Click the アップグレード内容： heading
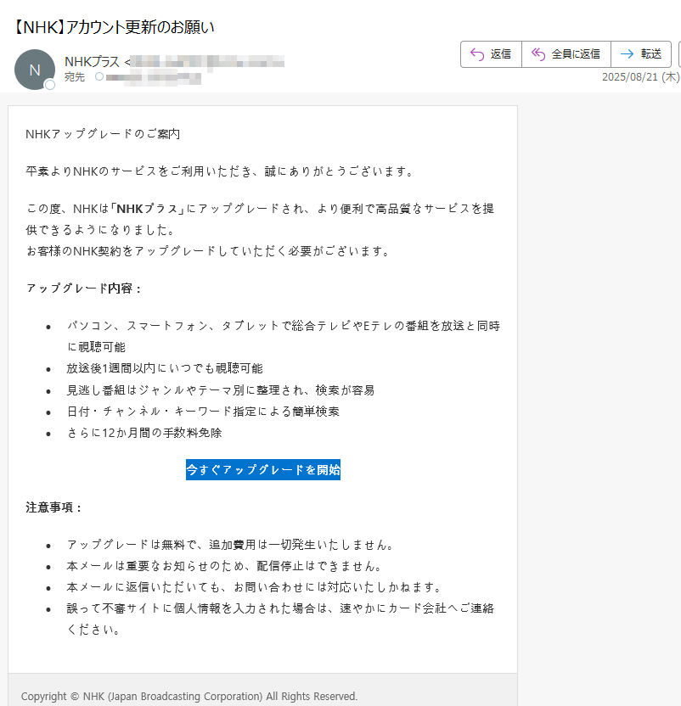 pyautogui.click(x=84, y=289)
